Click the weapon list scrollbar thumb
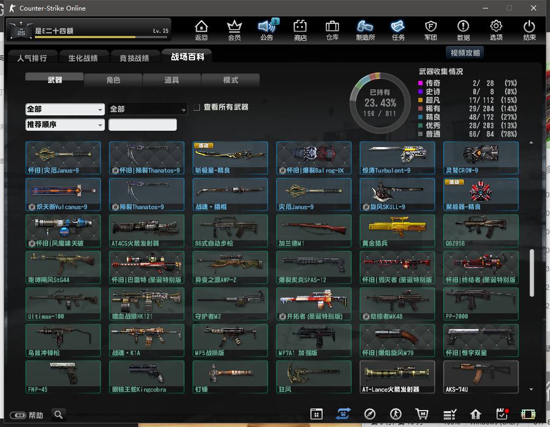 click(532, 273)
